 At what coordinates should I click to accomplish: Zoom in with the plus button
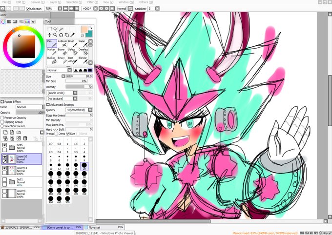71,9
